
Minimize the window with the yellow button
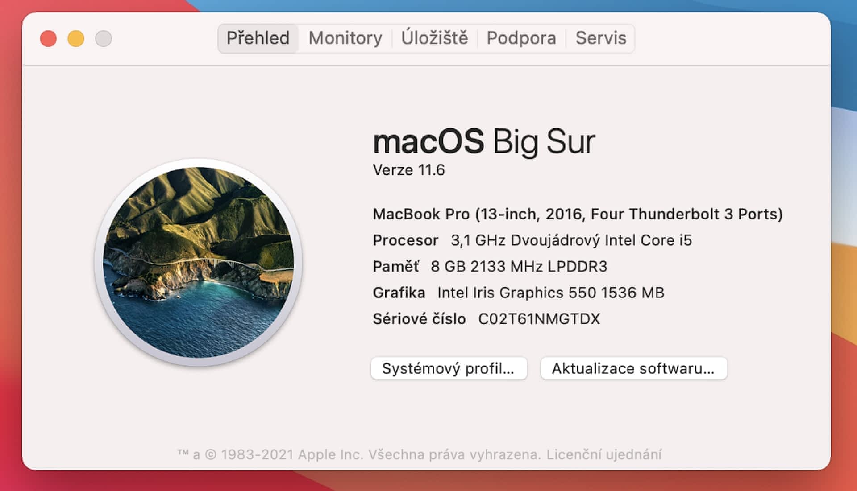[76, 39]
